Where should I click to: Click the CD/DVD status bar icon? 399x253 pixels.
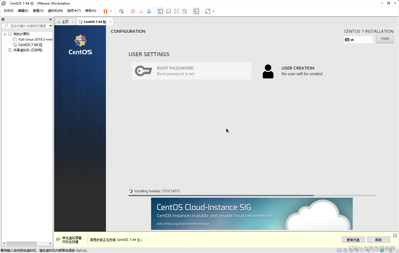point(345,250)
